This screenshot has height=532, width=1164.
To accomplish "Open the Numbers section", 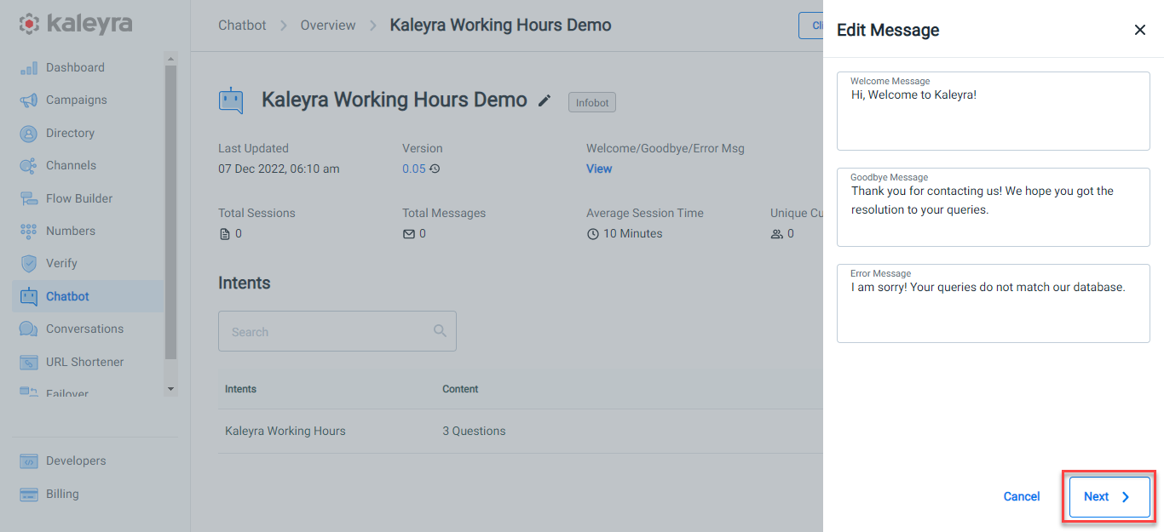I will point(71,232).
